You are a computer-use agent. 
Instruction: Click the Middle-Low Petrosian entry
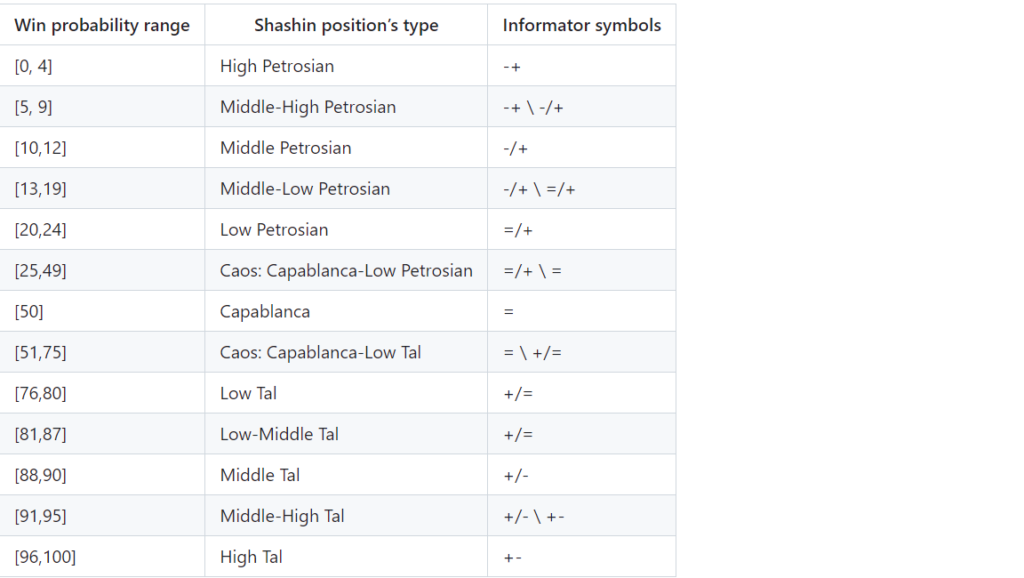click(x=346, y=189)
